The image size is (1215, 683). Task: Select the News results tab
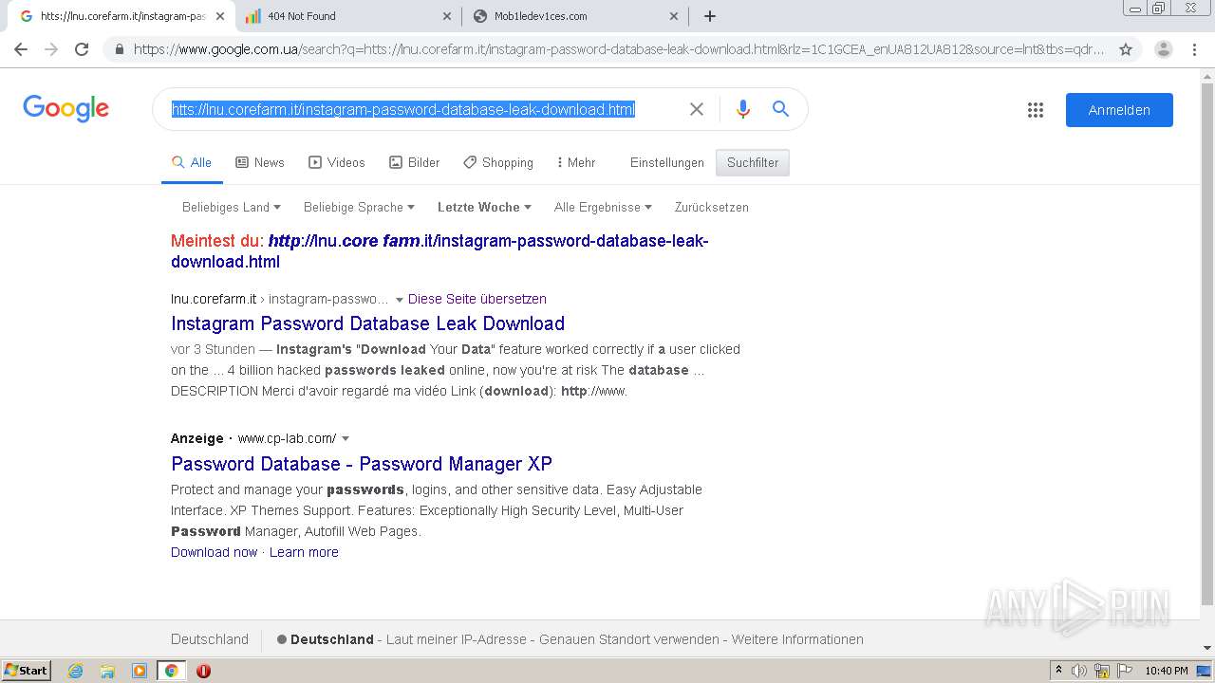click(260, 162)
